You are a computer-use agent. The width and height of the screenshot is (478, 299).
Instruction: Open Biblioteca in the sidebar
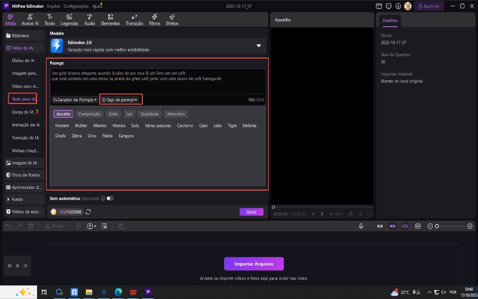click(x=24, y=36)
